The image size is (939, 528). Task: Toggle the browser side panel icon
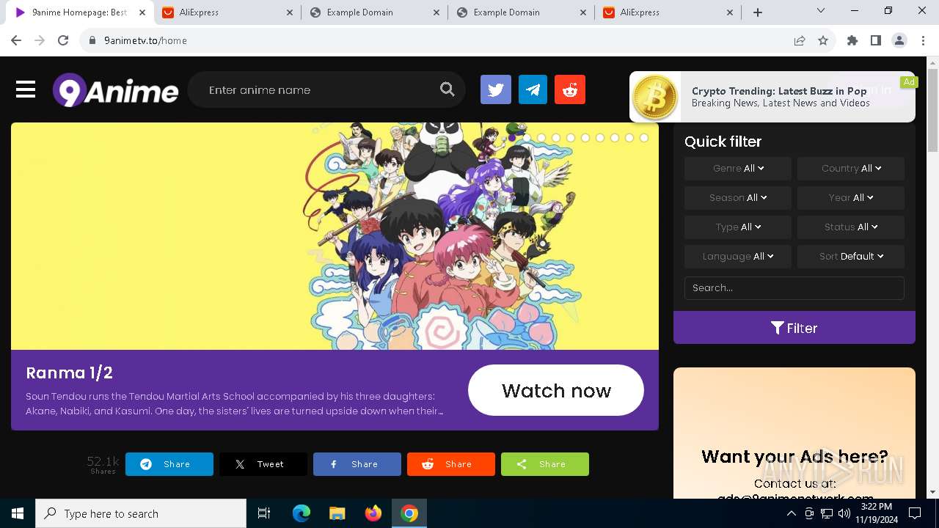click(876, 40)
